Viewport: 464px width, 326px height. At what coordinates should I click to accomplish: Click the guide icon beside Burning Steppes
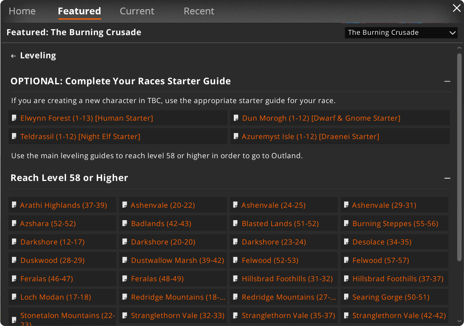pos(347,223)
